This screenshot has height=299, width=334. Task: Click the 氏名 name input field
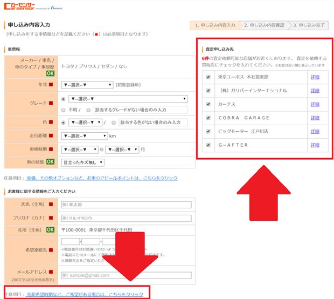click(126, 205)
